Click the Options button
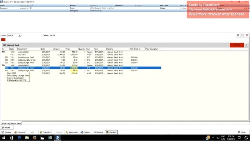Viewport: 250px width, 141px height. [85, 132]
